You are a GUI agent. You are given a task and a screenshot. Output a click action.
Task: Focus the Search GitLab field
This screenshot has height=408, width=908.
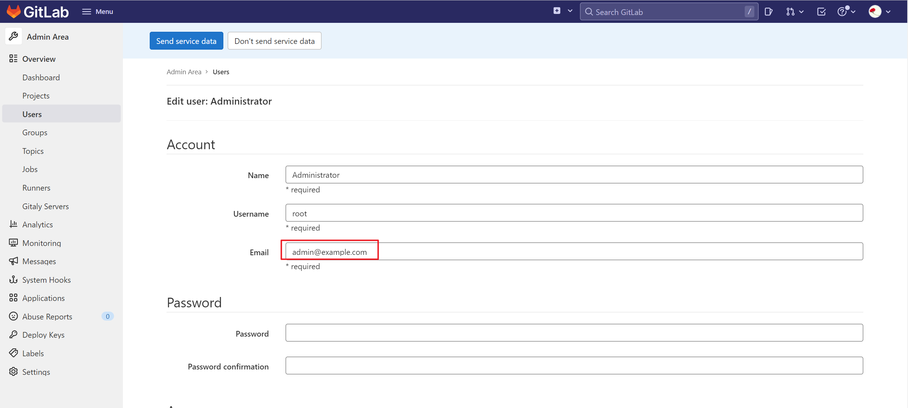[x=669, y=12]
